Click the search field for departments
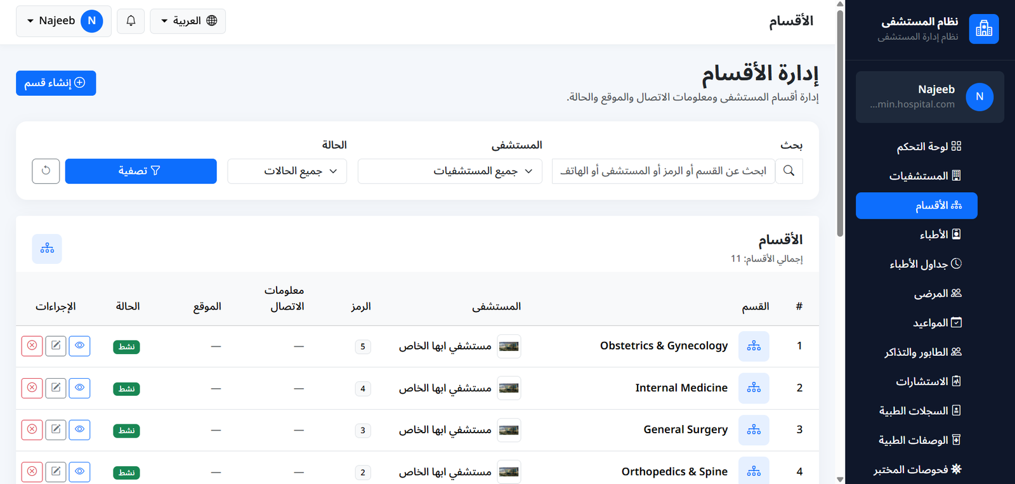The height and width of the screenshot is (484, 1015). pos(664,171)
